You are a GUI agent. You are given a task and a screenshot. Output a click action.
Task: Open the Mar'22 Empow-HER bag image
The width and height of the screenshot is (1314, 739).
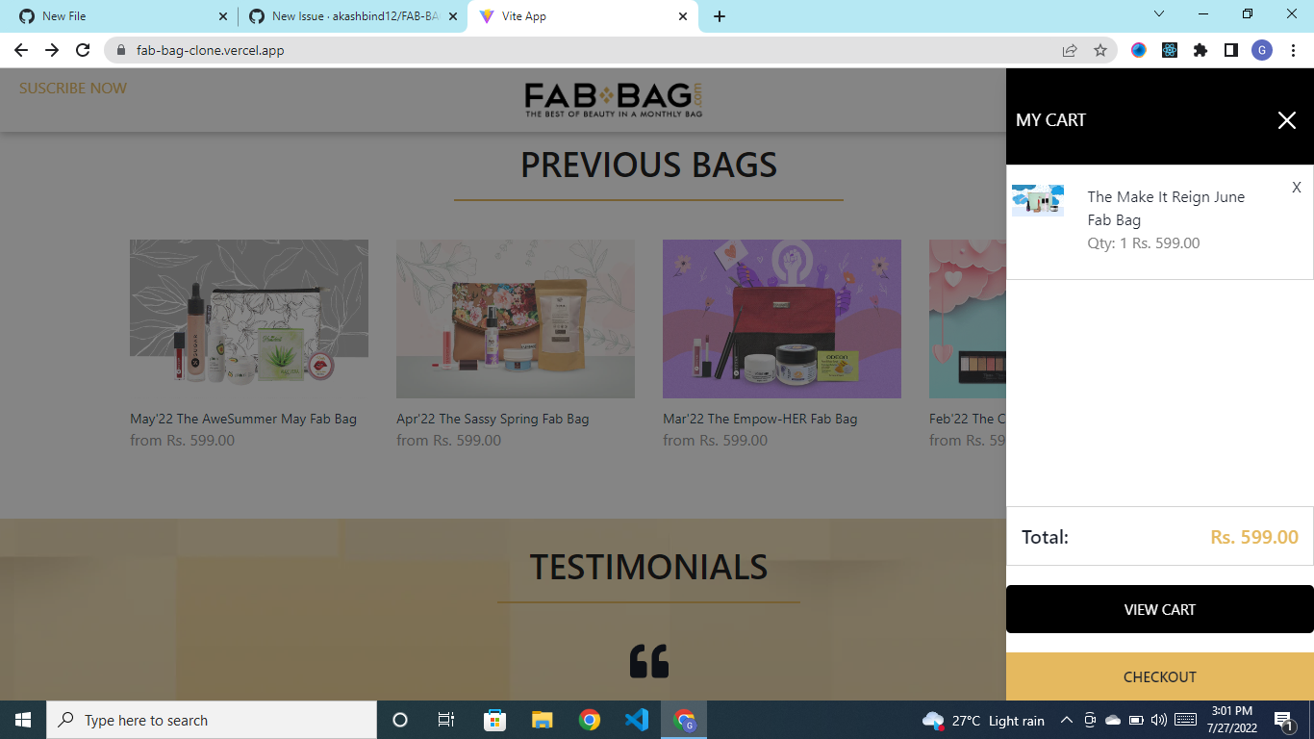tap(782, 319)
